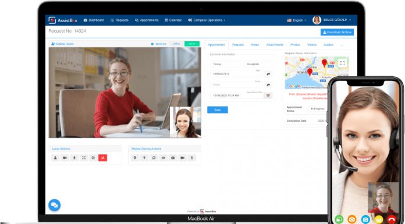Open the blue chat bubble icon

pos(55,205)
